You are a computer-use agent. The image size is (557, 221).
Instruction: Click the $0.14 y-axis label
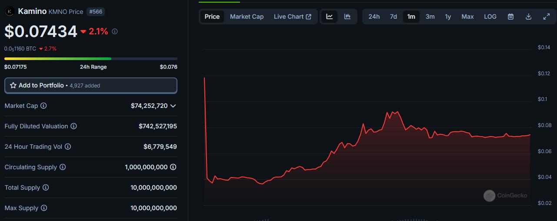click(544, 47)
